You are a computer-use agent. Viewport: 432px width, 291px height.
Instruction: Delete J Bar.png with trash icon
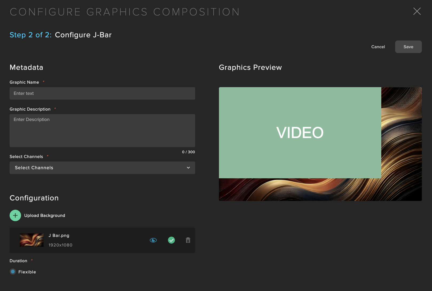[188, 240]
